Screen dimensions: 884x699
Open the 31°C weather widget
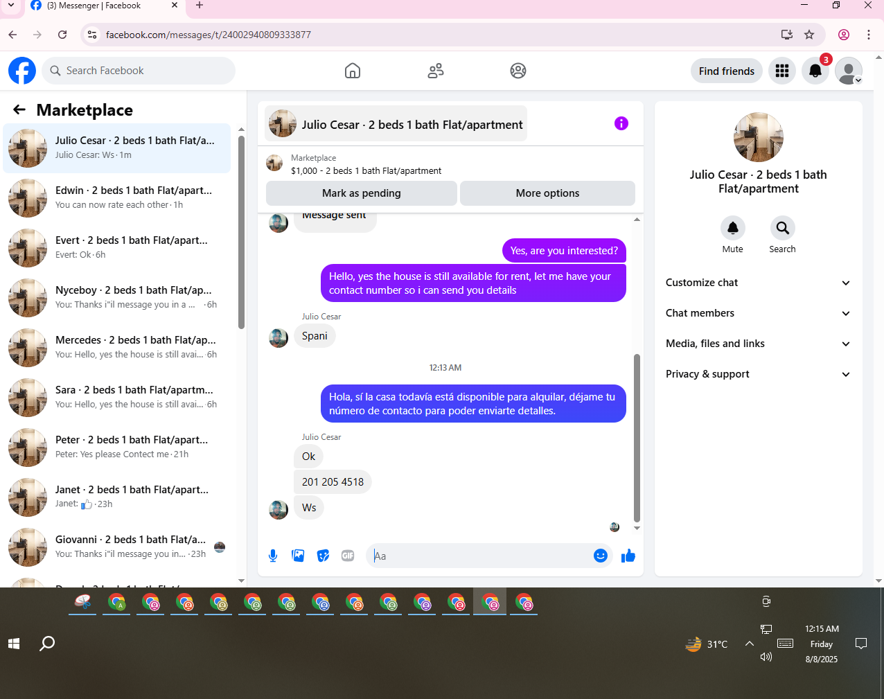pos(707,644)
